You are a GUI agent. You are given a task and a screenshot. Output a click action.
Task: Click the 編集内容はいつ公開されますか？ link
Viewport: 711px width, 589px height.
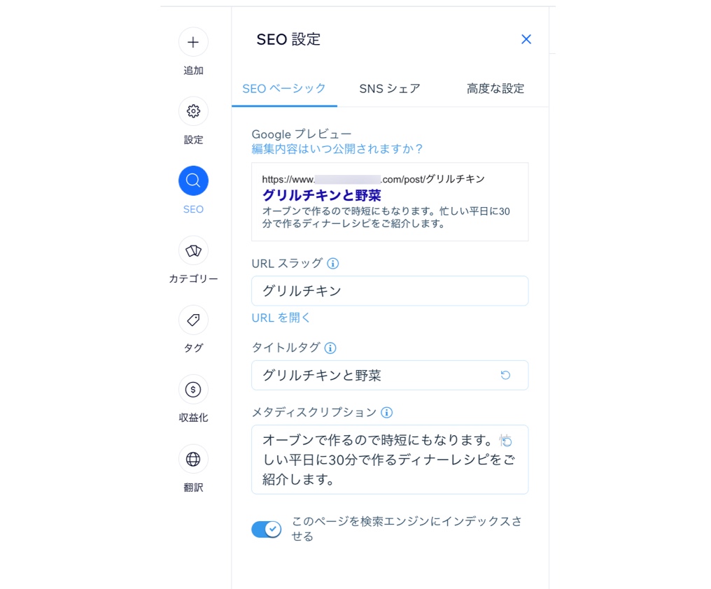(x=337, y=149)
